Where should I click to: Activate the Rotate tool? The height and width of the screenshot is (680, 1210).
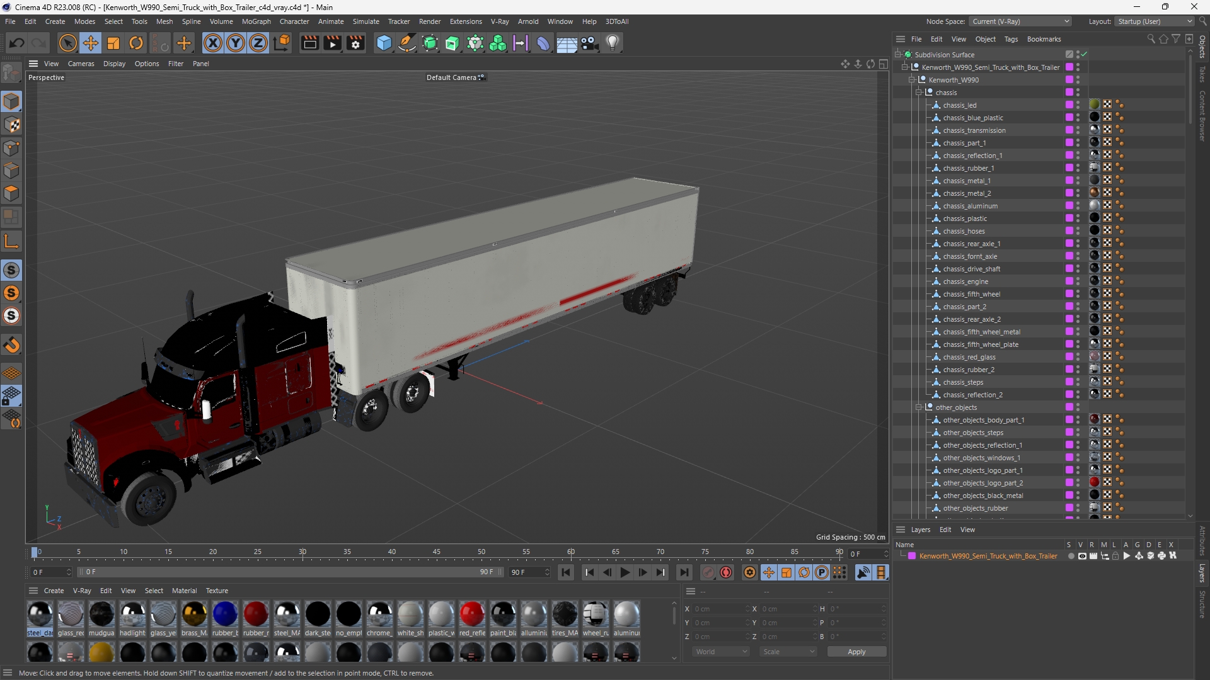[136, 43]
